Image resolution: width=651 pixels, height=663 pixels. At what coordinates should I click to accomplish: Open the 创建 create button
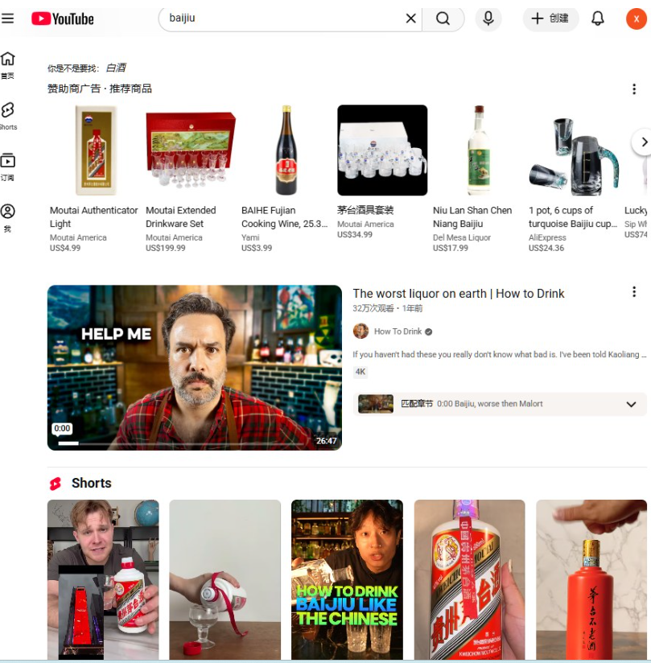point(550,19)
